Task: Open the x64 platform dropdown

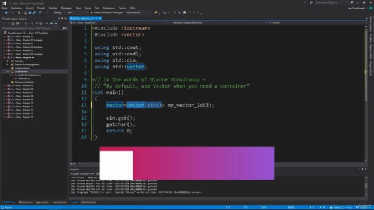Action: [x=78, y=13]
